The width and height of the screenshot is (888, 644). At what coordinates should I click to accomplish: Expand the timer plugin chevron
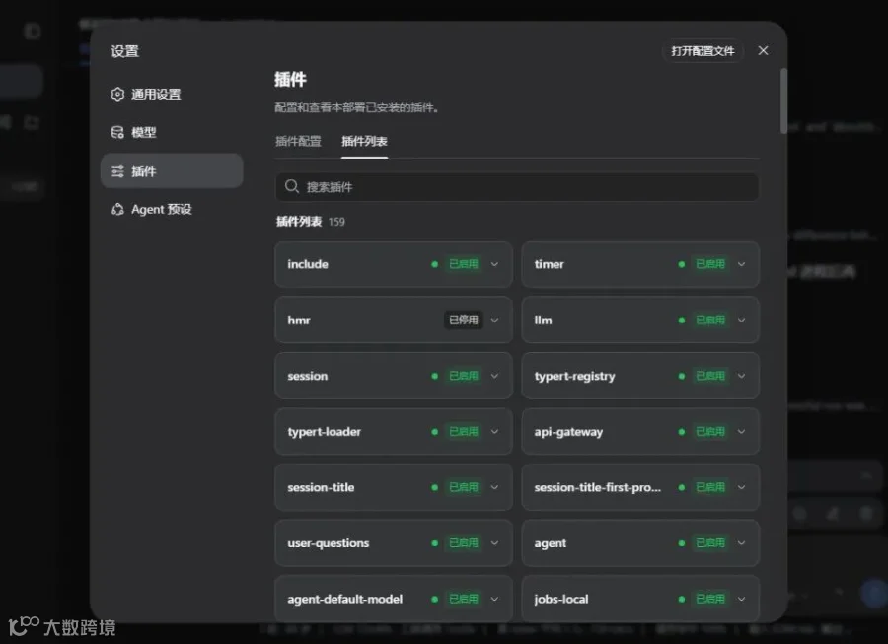741,264
